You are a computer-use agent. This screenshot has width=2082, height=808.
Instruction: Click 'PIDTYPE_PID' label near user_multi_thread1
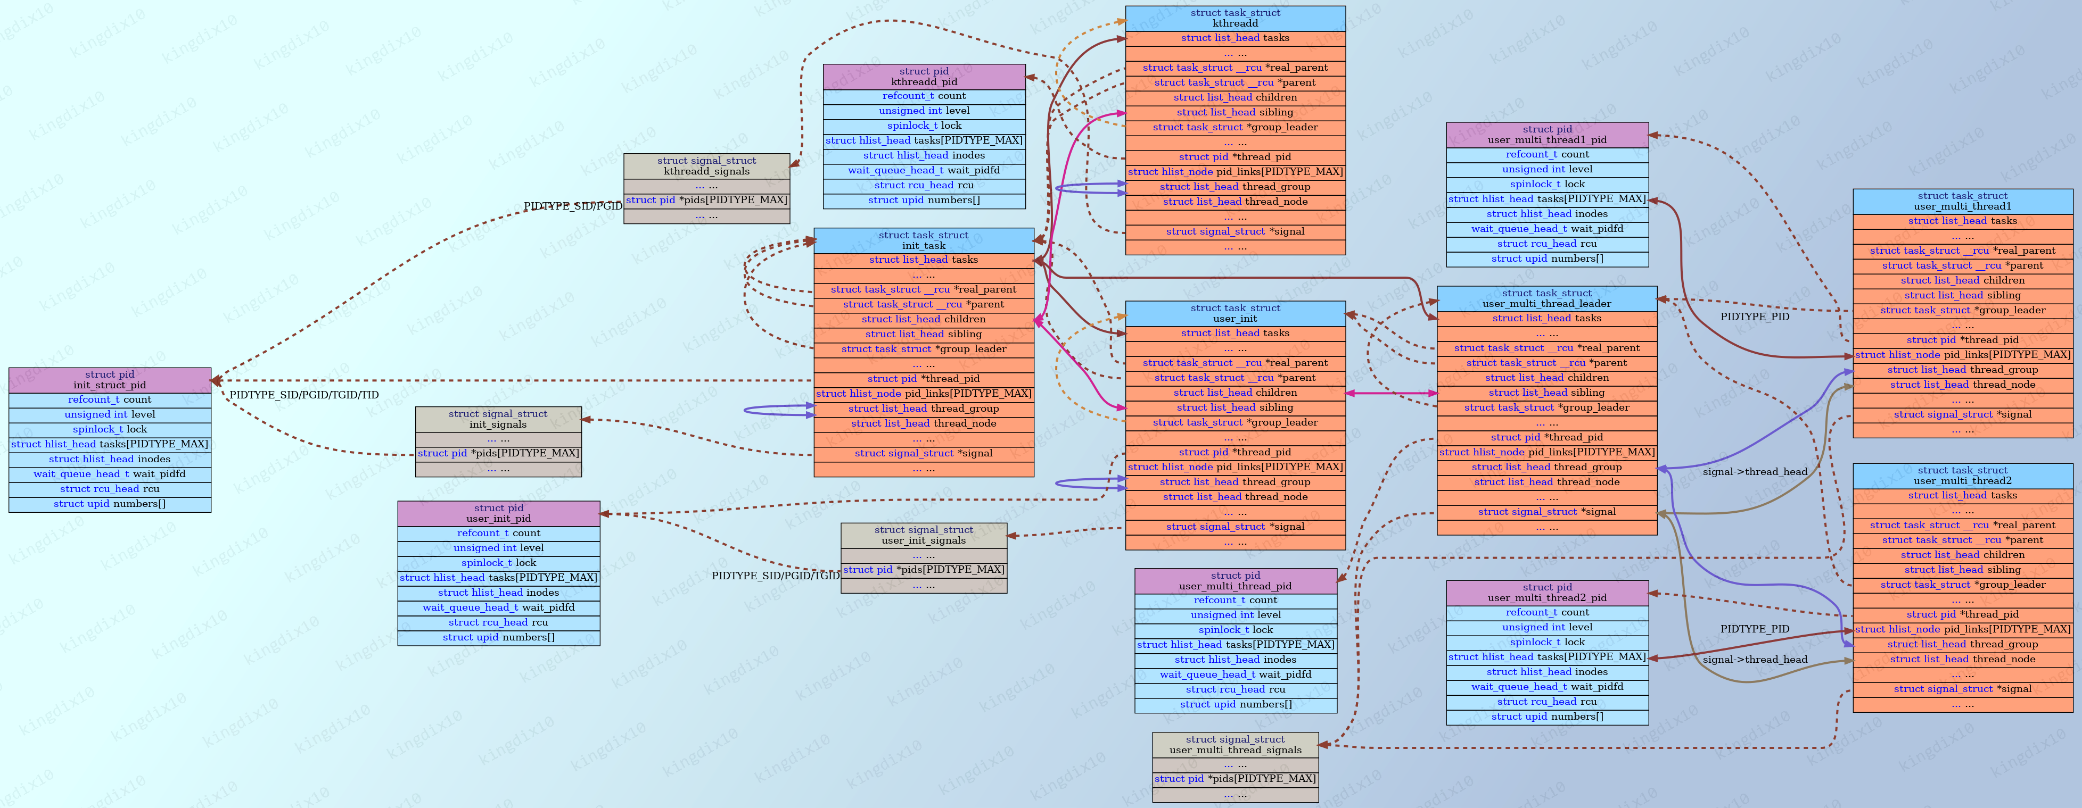coord(1755,316)
